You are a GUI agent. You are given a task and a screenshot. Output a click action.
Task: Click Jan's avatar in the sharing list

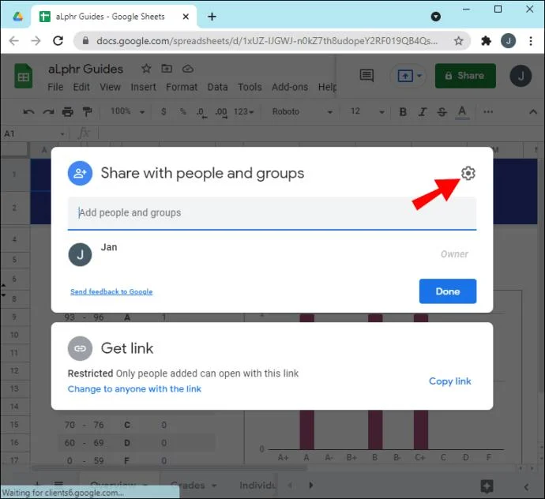click(80, 255)
